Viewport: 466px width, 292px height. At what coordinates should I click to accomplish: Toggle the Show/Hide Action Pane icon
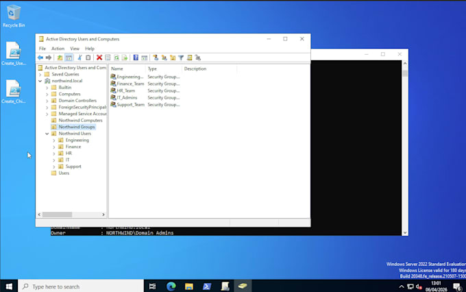click(x=144, y=58)
